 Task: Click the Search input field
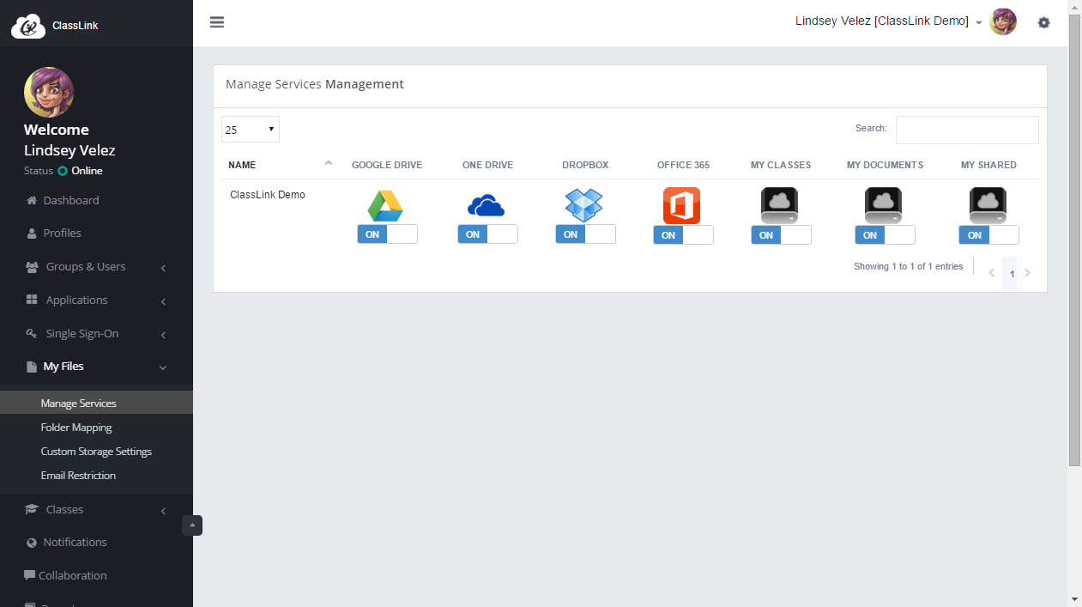(967, 130)
